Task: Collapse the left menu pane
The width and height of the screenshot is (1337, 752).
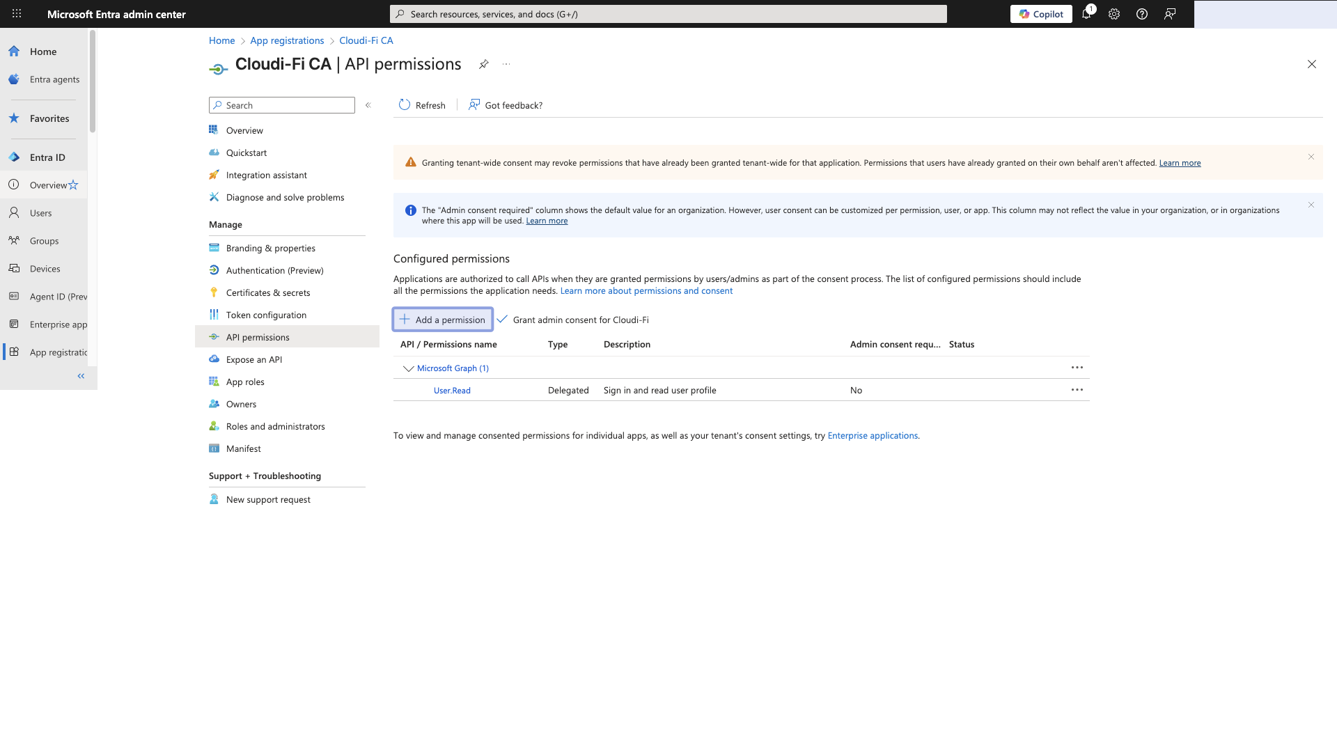Action: click(x=368, y=105)
